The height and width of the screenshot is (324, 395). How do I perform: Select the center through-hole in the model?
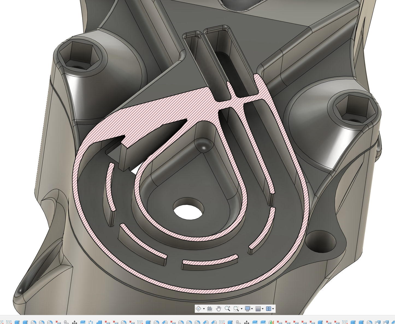tap(189, 208)
